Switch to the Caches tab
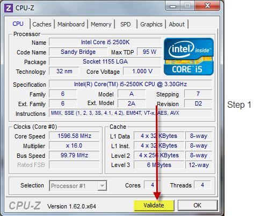Screen dimensions: 254x216 (42, 24)
